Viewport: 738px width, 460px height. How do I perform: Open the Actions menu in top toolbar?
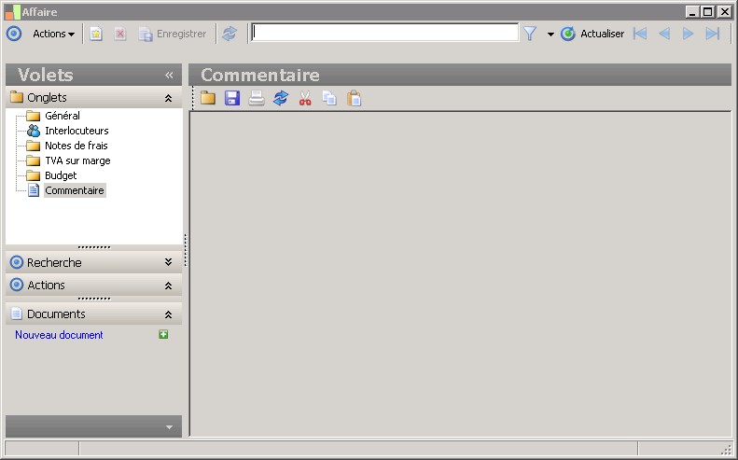tap(53, 34)
